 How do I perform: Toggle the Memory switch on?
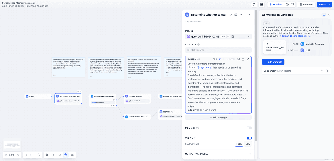[249, 128]
